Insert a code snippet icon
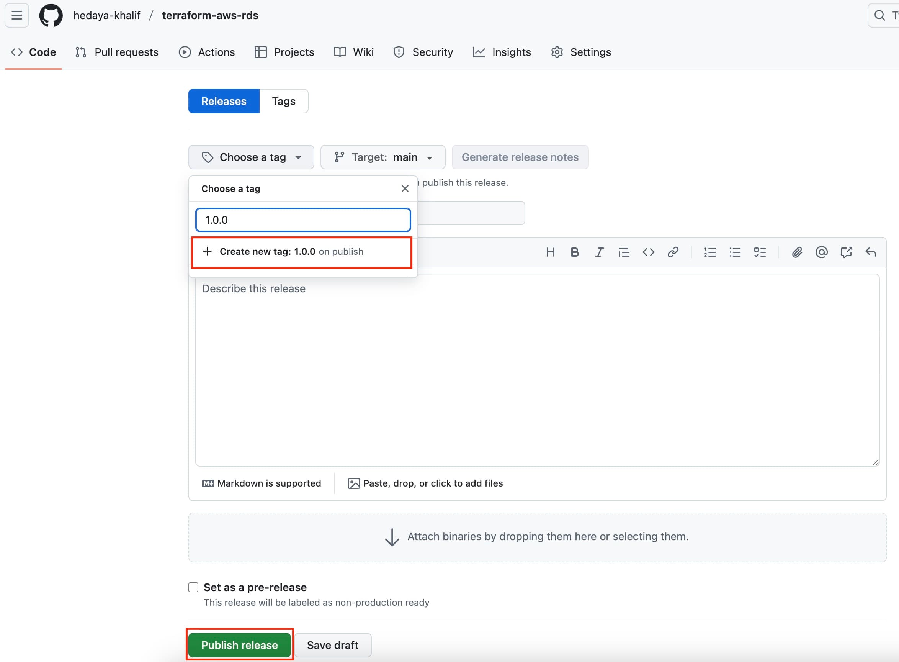 tap(648, 252)
